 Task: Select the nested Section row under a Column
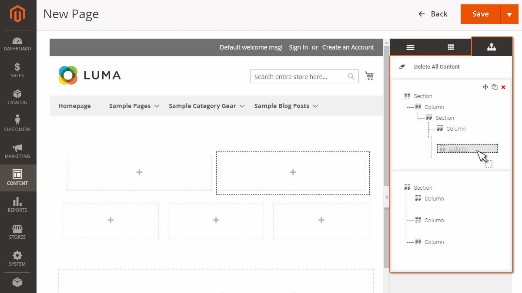pyautogui.click(x=440, y=118)
